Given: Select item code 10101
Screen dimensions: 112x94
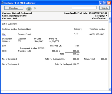Looking at the screenshot, I should (x=5, y=51).
